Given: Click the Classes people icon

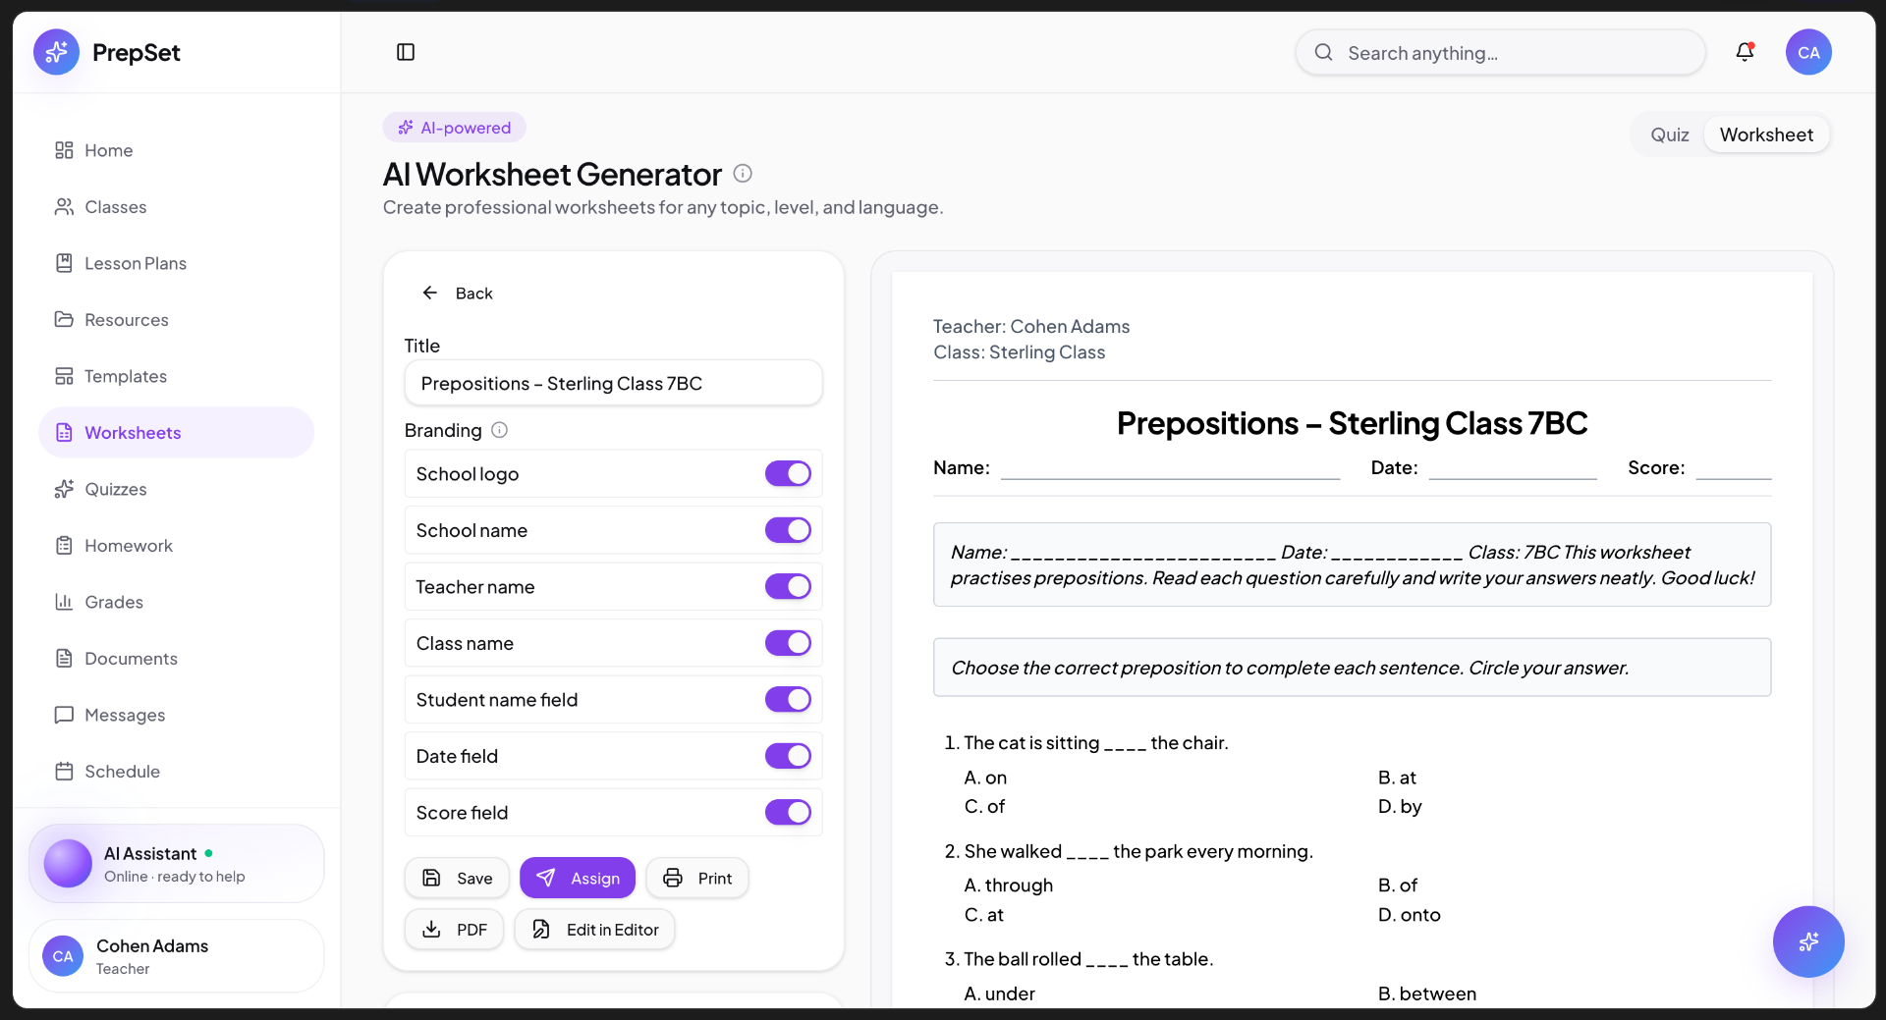Looking at the screenshot, I should pos(64,207).
